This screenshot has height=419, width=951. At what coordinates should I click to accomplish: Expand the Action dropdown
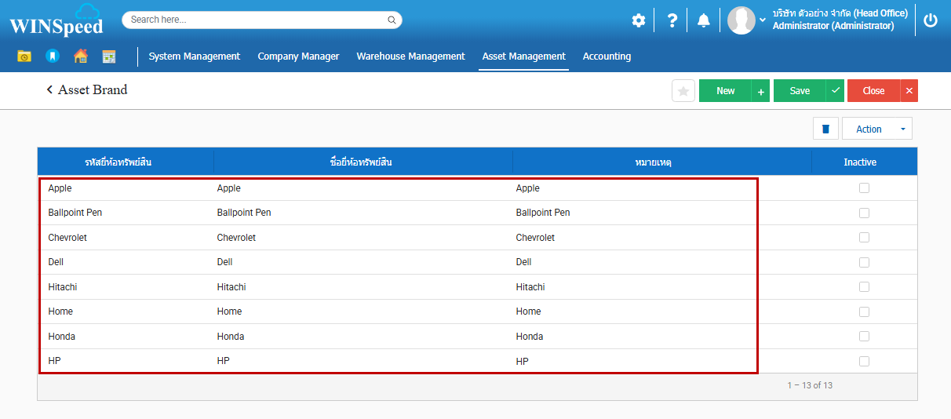point(876,129)
